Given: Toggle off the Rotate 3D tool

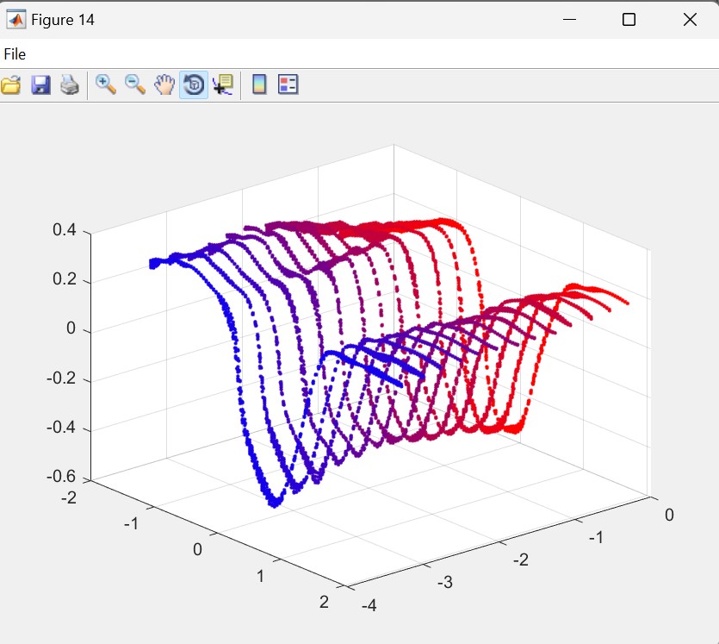Looking at the screenshot, I should coord(194,84).
